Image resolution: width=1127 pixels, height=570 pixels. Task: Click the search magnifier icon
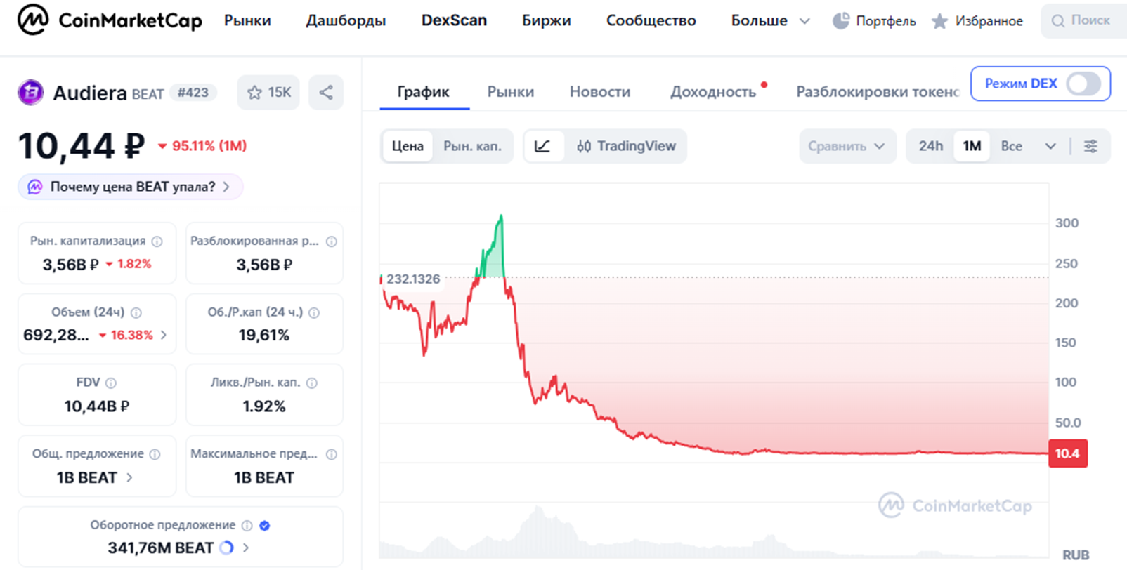tap(1057, 21)
